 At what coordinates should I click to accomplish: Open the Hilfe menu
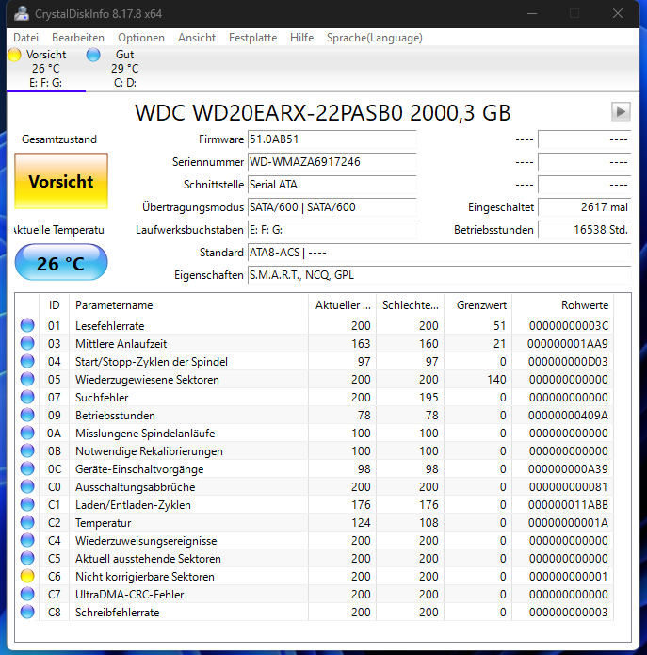tap(301, 38)
